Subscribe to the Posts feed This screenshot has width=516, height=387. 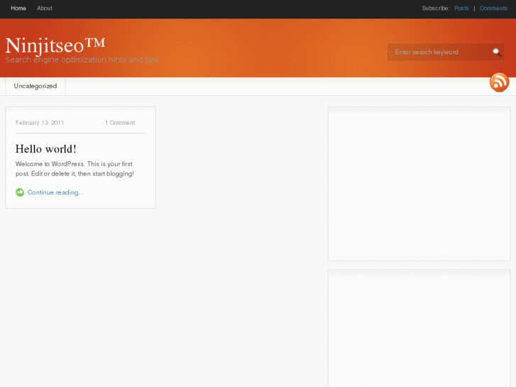pos(461,9)
